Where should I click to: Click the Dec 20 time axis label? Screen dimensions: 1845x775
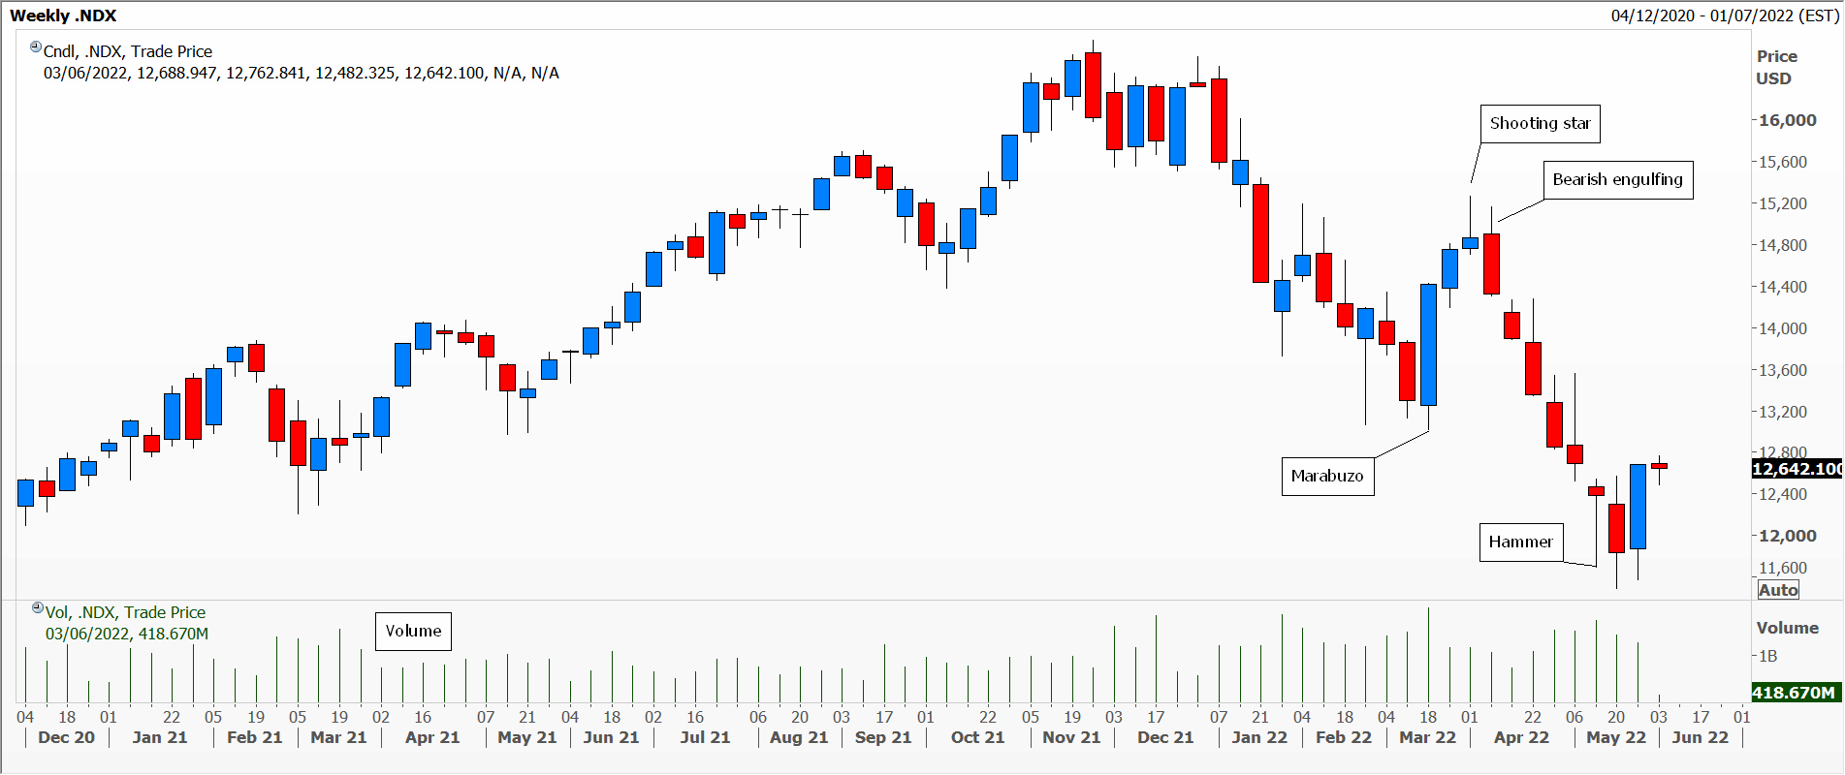click(x=66, y=737)
